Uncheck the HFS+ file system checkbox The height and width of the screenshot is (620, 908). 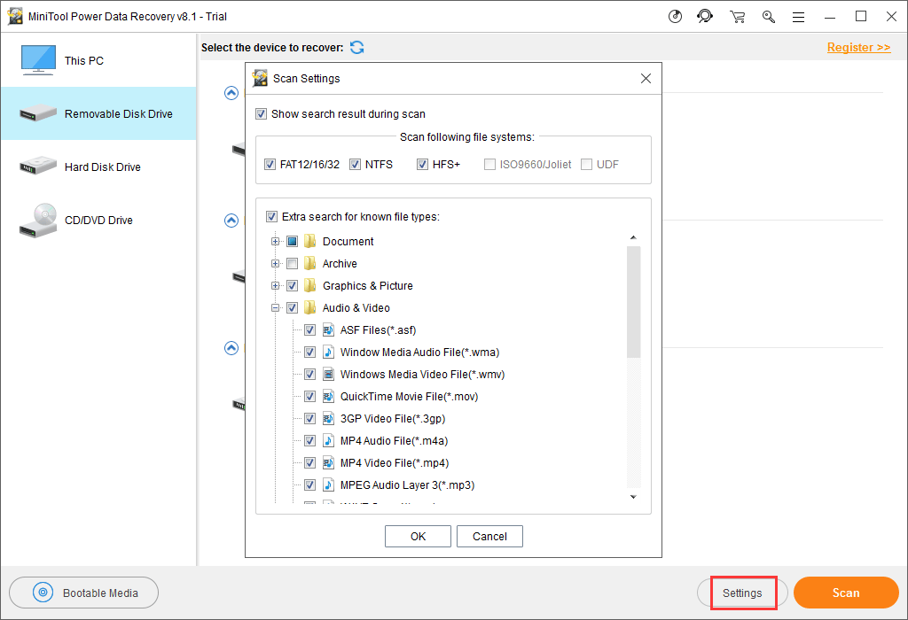(x=423, y=165)
